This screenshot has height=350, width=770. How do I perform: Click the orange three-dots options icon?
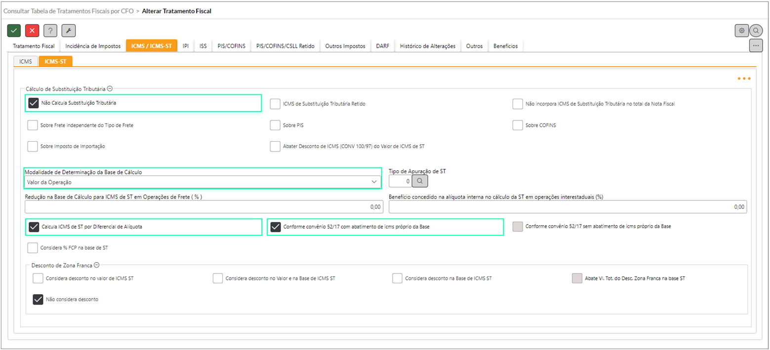pos(744,78)
